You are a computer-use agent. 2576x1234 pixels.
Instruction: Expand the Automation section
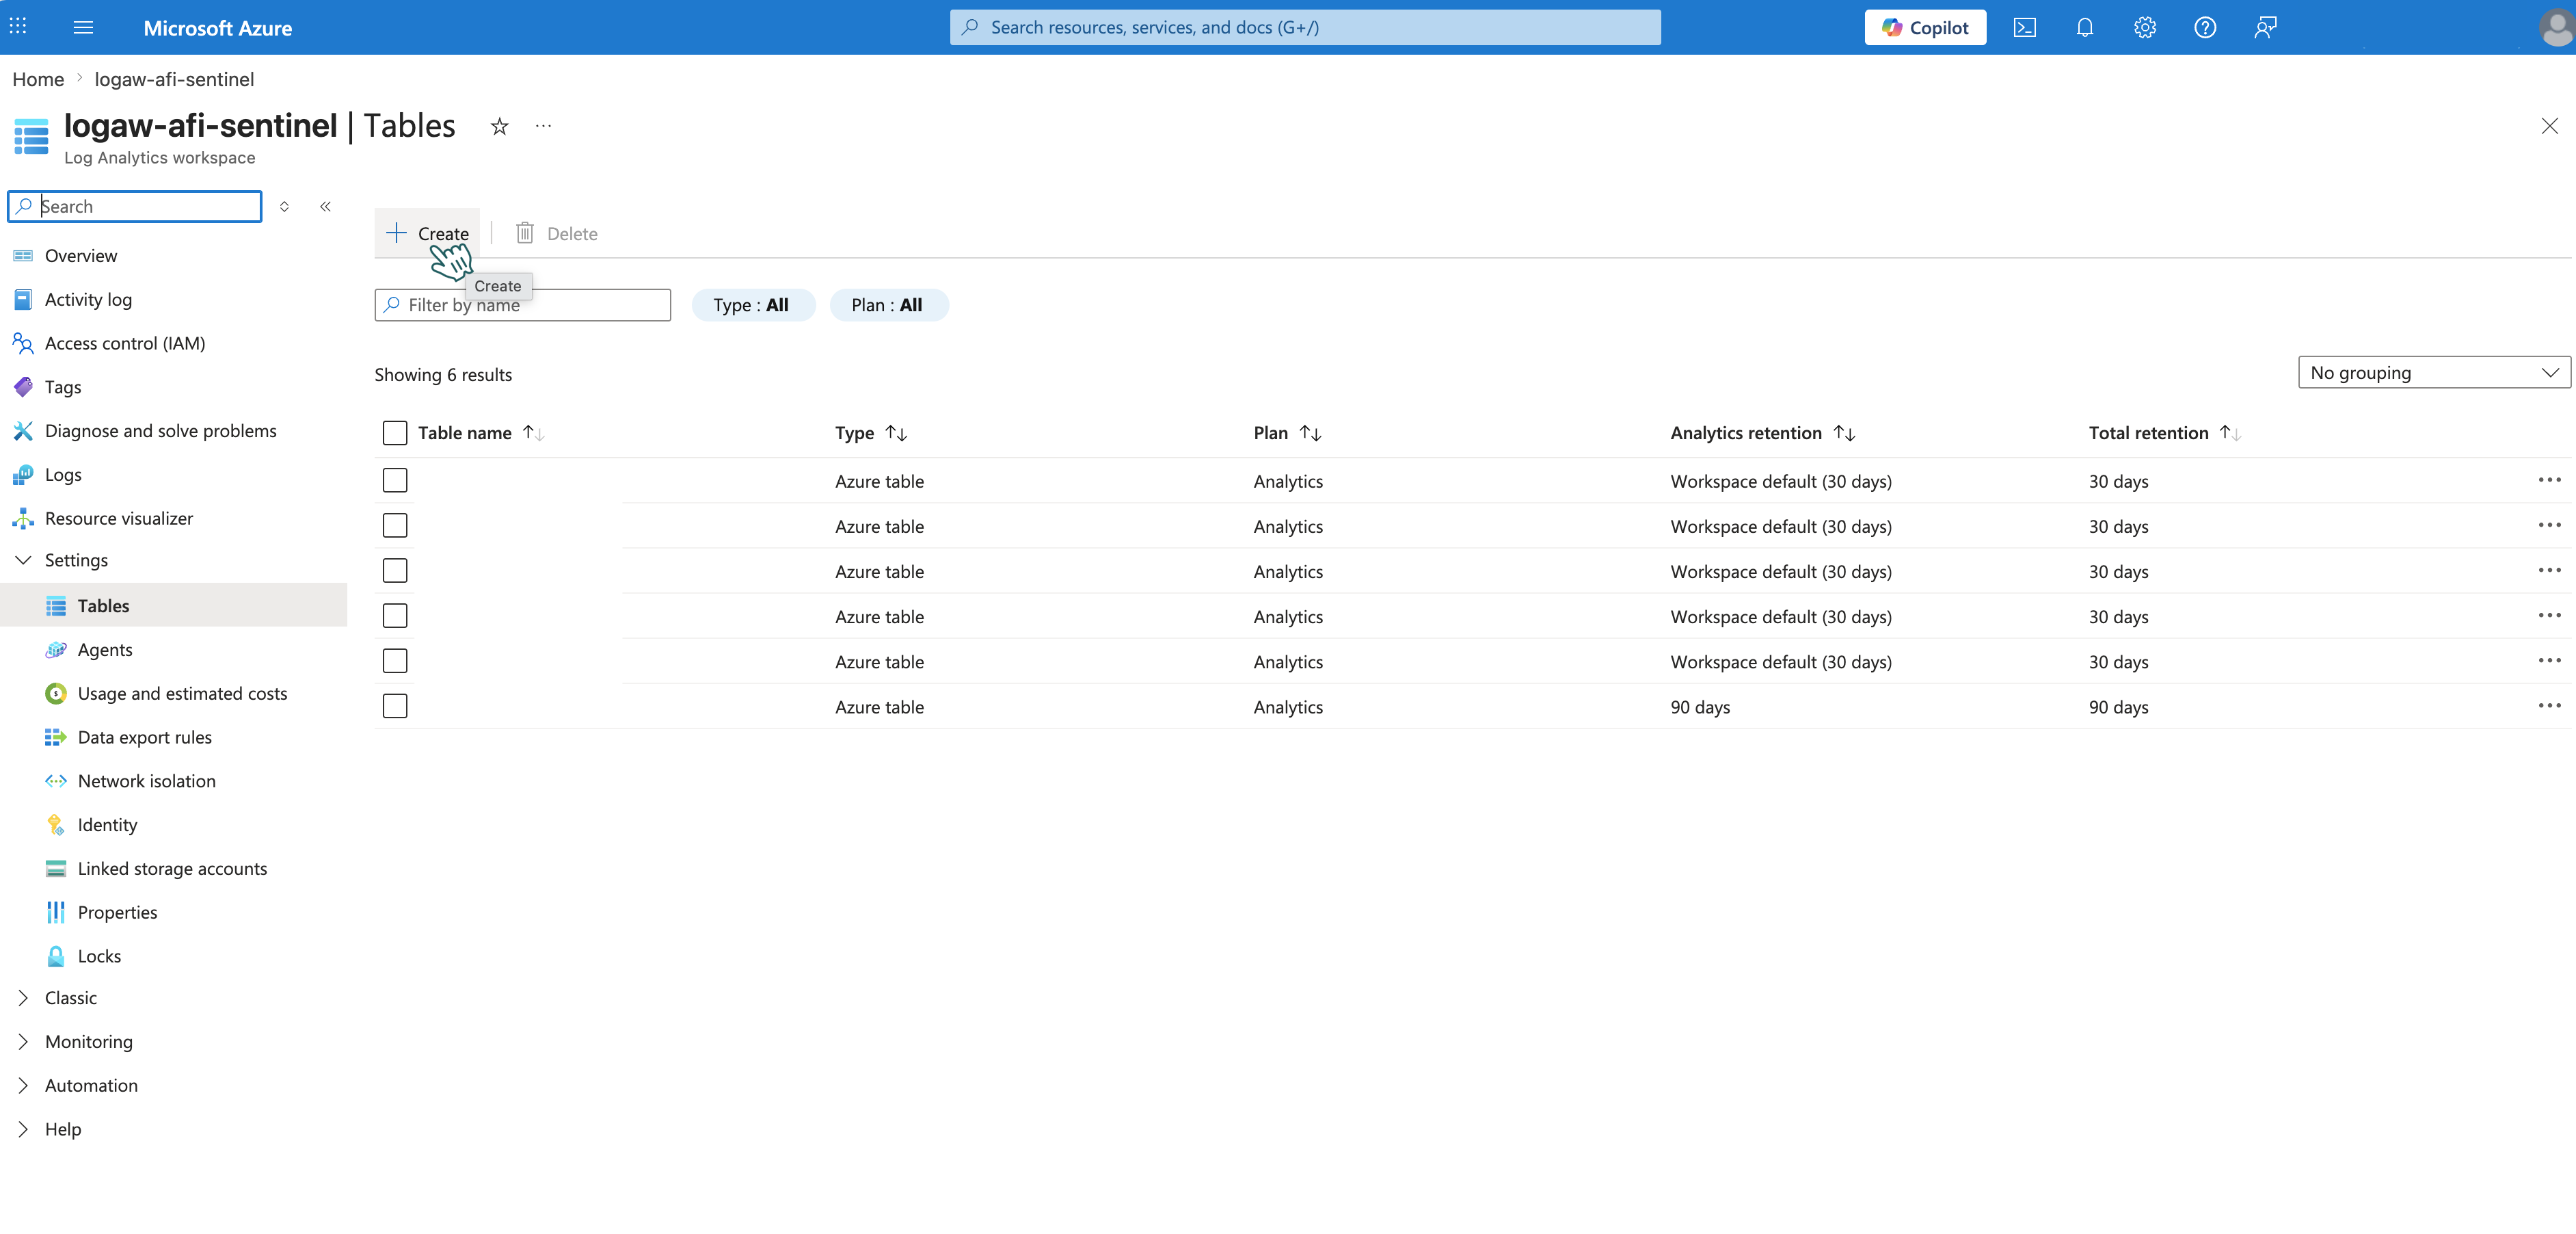pos(23,1086)
